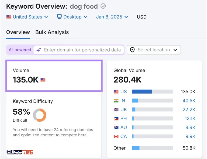
Task: Click the verified checkmark icon beside dog food
Action: [103, 6]
